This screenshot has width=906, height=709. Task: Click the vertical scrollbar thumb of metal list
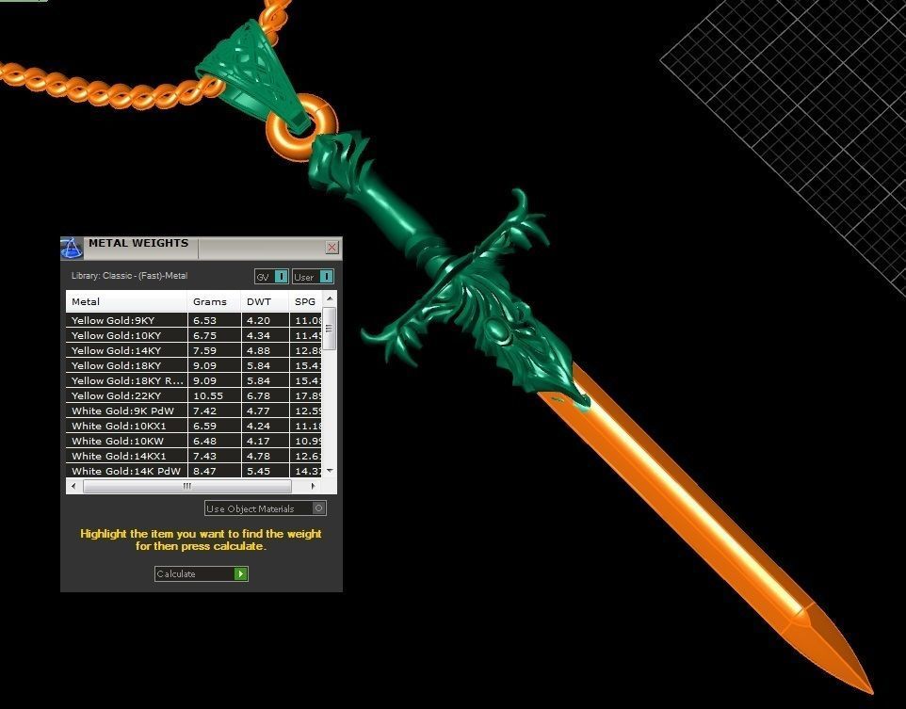pos(330,329)
